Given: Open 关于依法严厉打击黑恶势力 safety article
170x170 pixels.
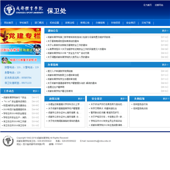Looking at the screenshot, I should click(x=108, y=104).
